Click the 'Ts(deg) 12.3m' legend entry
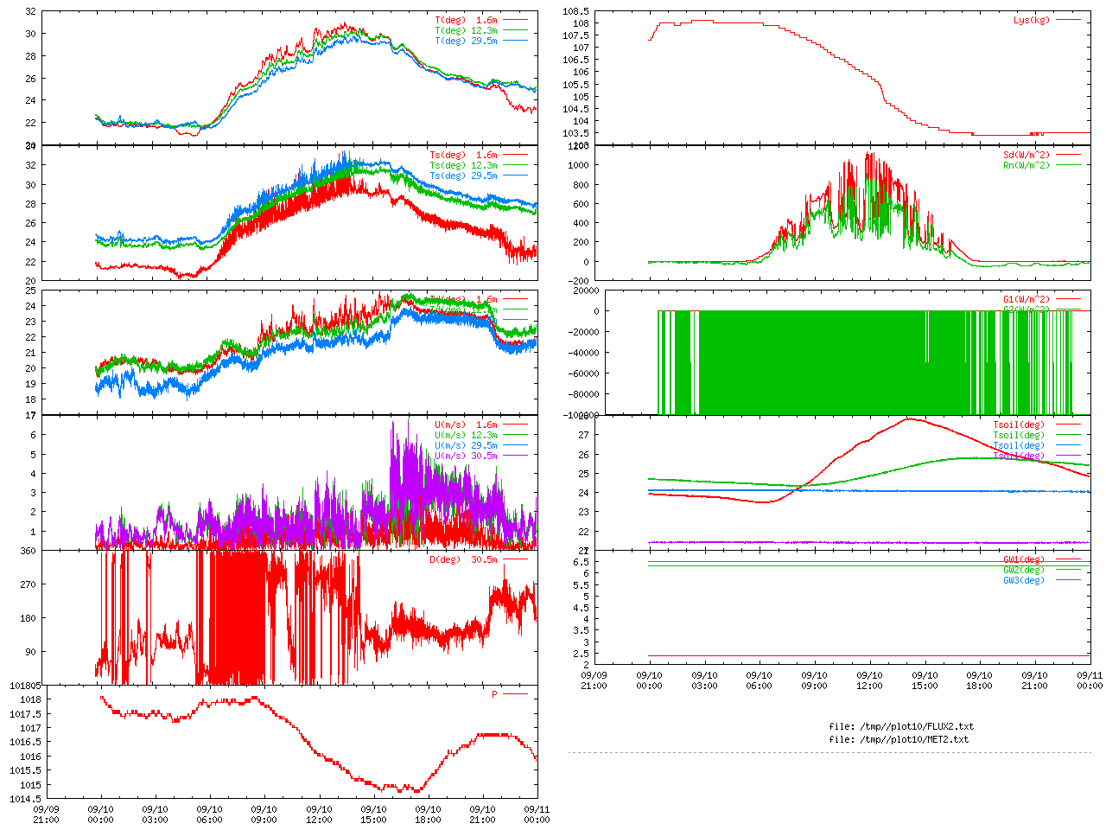Viewport: 1106px width, 830px height. (463, 165)
